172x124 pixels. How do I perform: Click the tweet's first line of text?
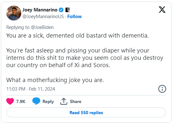click(77, 36)
